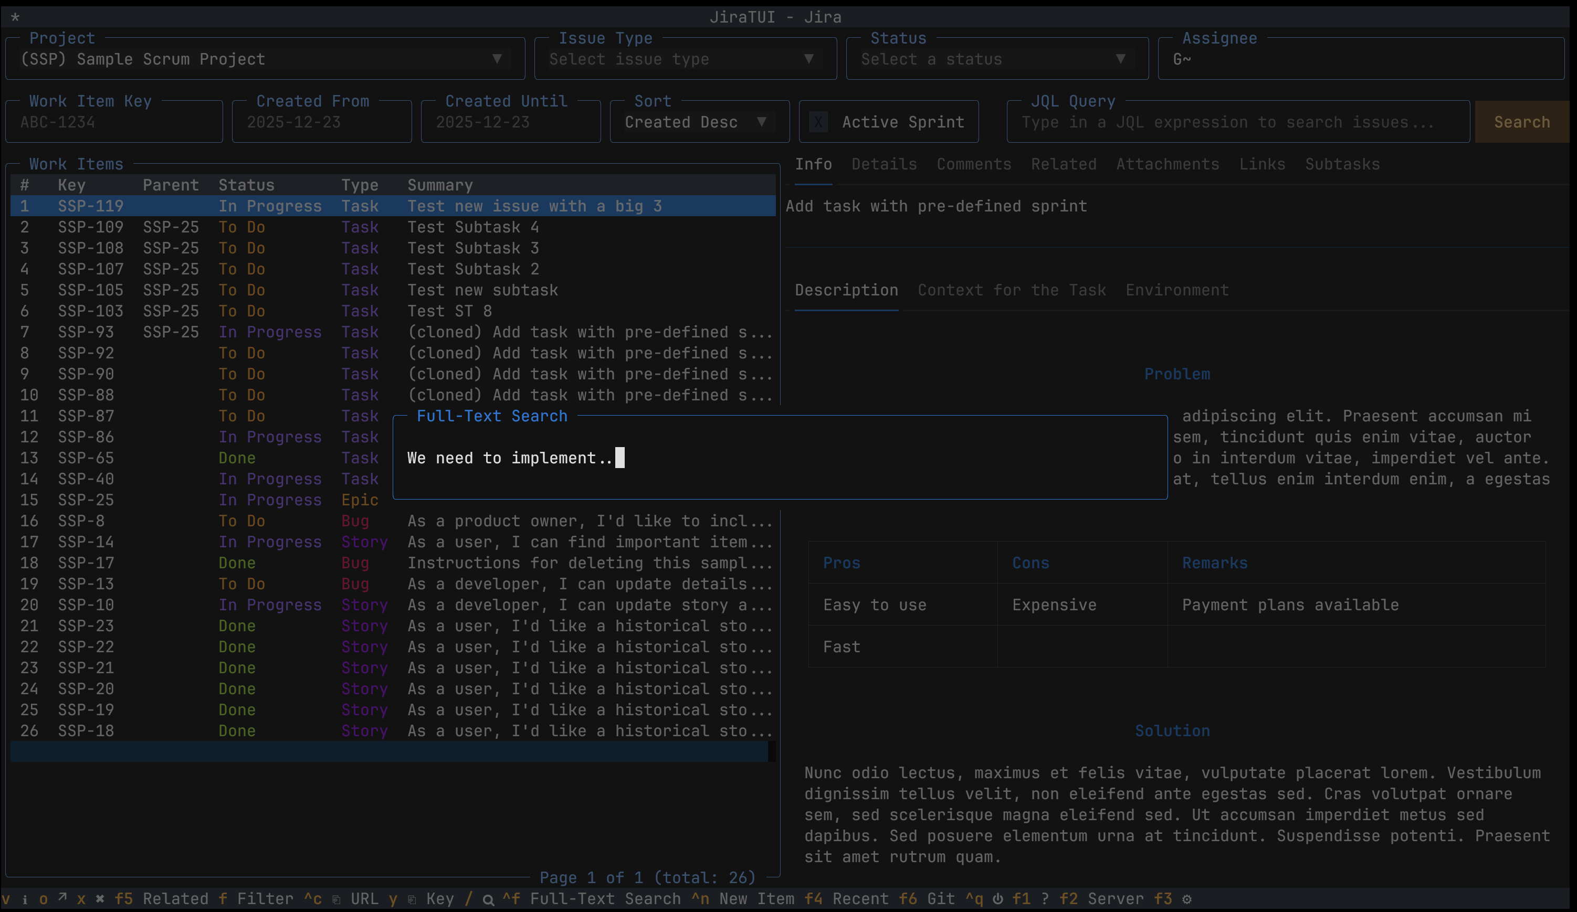Click the settings gear icon in footer
The image size is (1577, 912).
tap(1186, 899)
